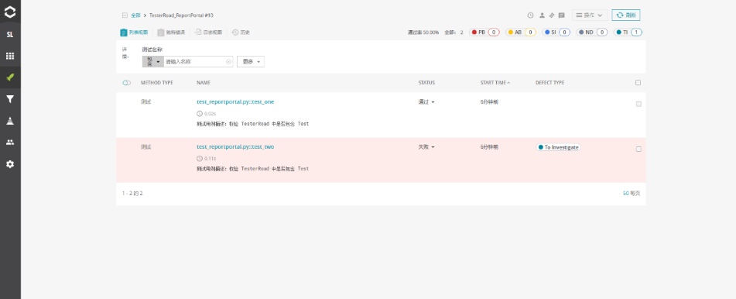736x299 pixels.
Task: Click the '1 - 2 的 2' pagination text
Action: point(132,193)
